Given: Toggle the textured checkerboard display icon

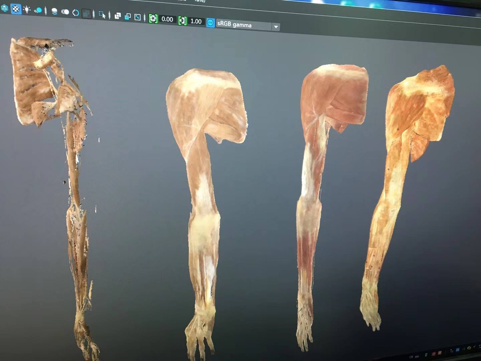Looking at the screenshot, I should point(16,9).
